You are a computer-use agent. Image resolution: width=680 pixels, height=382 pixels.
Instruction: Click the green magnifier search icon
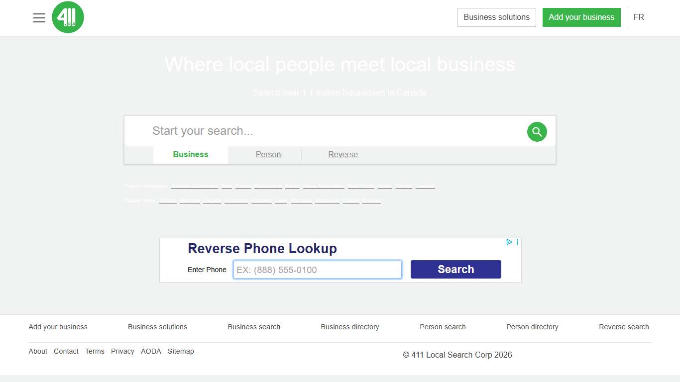tap(537, 131)
